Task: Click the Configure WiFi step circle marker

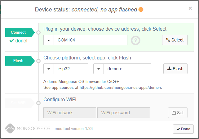Action: point(38,103)
